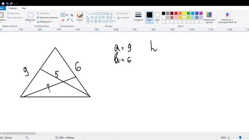Viewport: 249px width, 140px height.
Task: Switch to the Вид ribbon tab
Action: [x=24, y=8]
